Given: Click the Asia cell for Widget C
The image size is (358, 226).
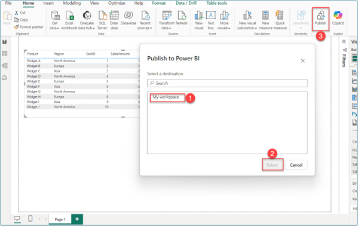Looking at the screenshot, I should point(57,71).
